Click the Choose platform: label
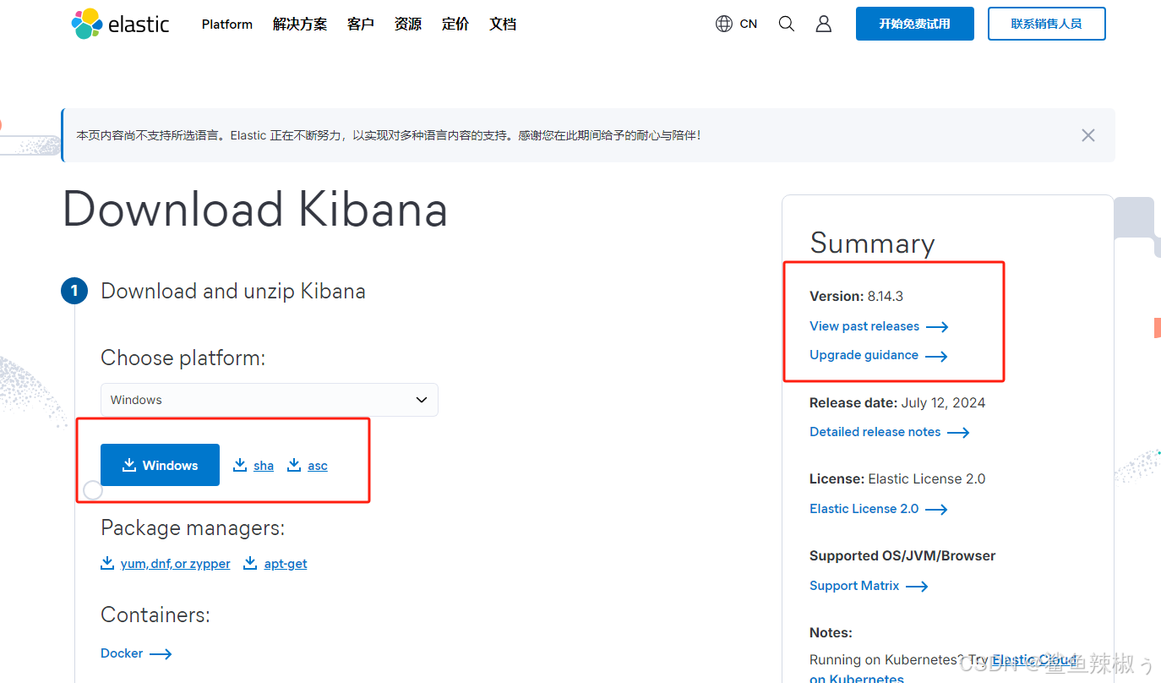This screenshot has width=1161, height=683. pos(183,358)
